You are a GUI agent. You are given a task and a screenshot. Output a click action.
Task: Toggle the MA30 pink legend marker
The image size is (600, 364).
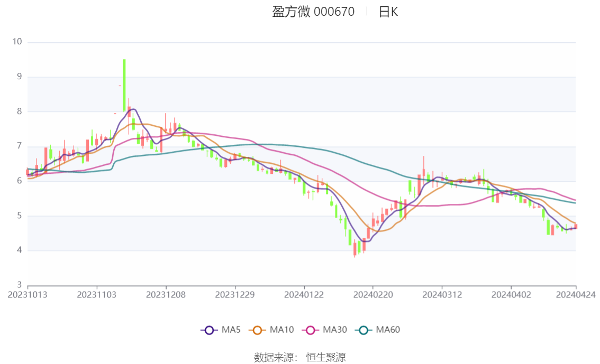[x=311, y=330]
